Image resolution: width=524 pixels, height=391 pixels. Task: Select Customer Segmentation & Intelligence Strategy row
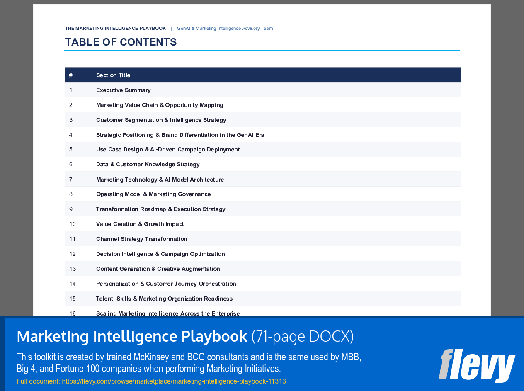pyautogui.click(x=161, y=120)
